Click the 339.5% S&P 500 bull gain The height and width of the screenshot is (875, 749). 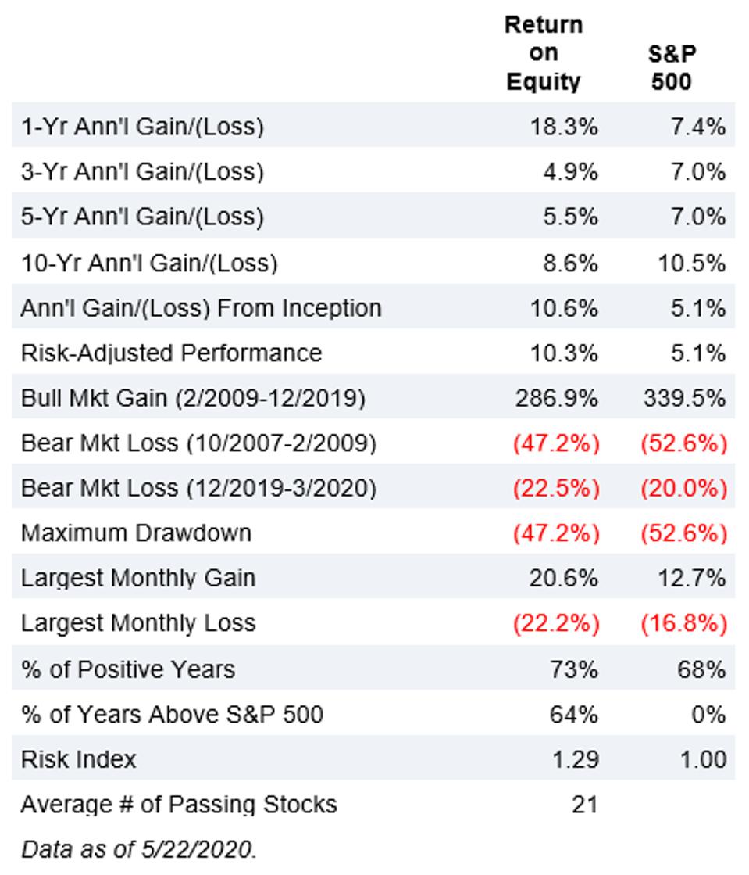point(684,398)
